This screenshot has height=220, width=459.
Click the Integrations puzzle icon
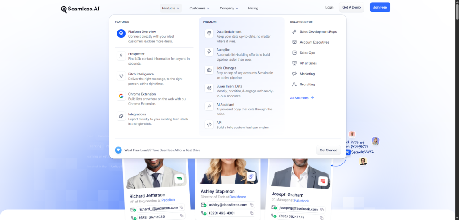(x=121, y=116)
